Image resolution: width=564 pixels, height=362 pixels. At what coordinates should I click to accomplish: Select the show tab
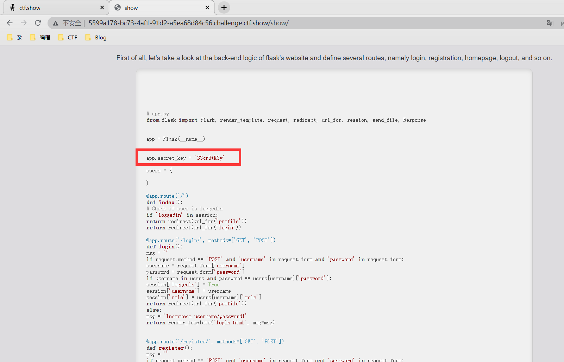162,8
